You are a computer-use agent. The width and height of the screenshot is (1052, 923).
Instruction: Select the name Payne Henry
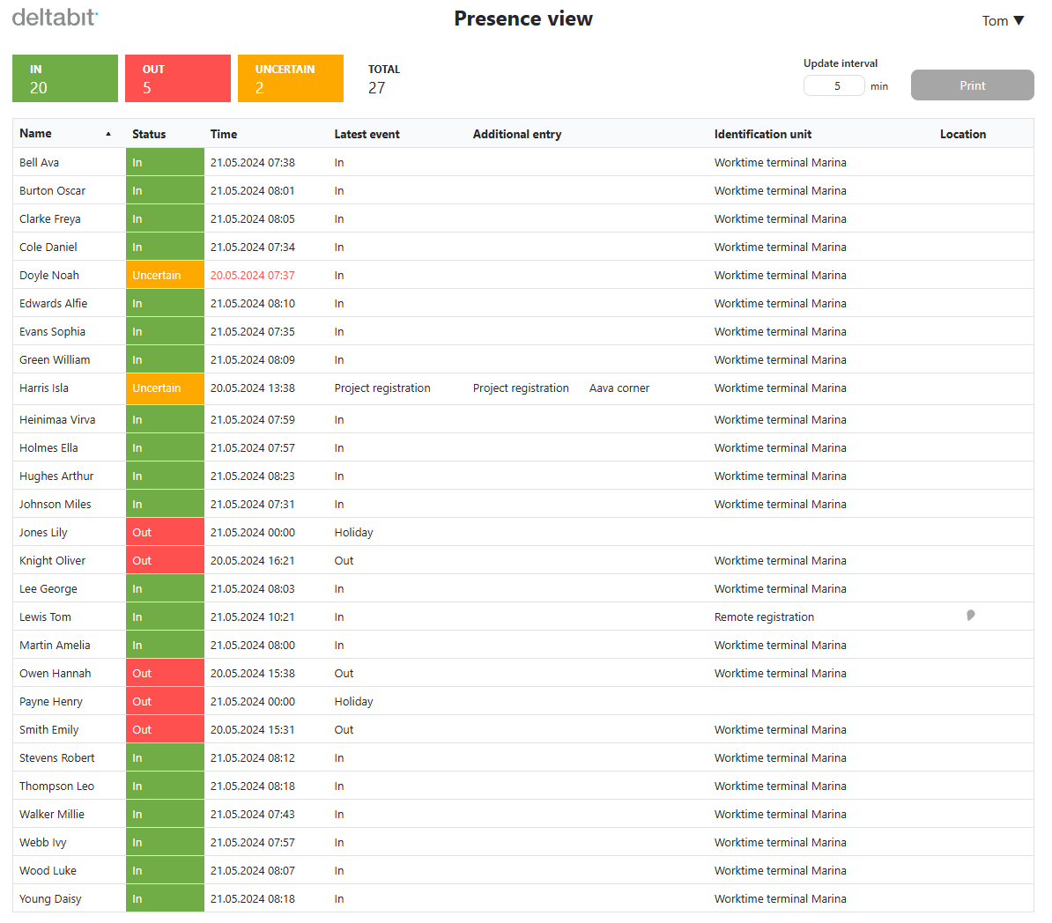(x=51, y=701)
